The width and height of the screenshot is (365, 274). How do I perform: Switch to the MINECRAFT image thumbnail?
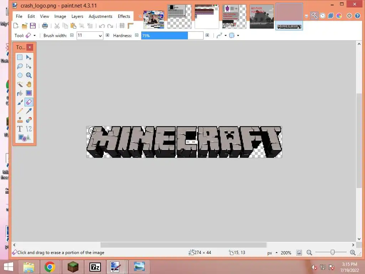[289, 16]
